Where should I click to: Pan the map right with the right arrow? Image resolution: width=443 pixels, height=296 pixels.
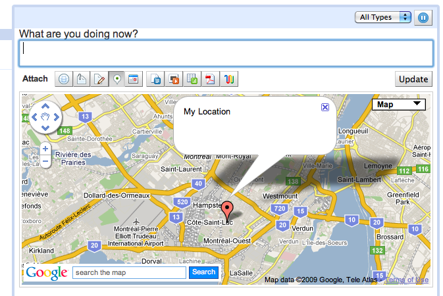[x=57, y=117]
